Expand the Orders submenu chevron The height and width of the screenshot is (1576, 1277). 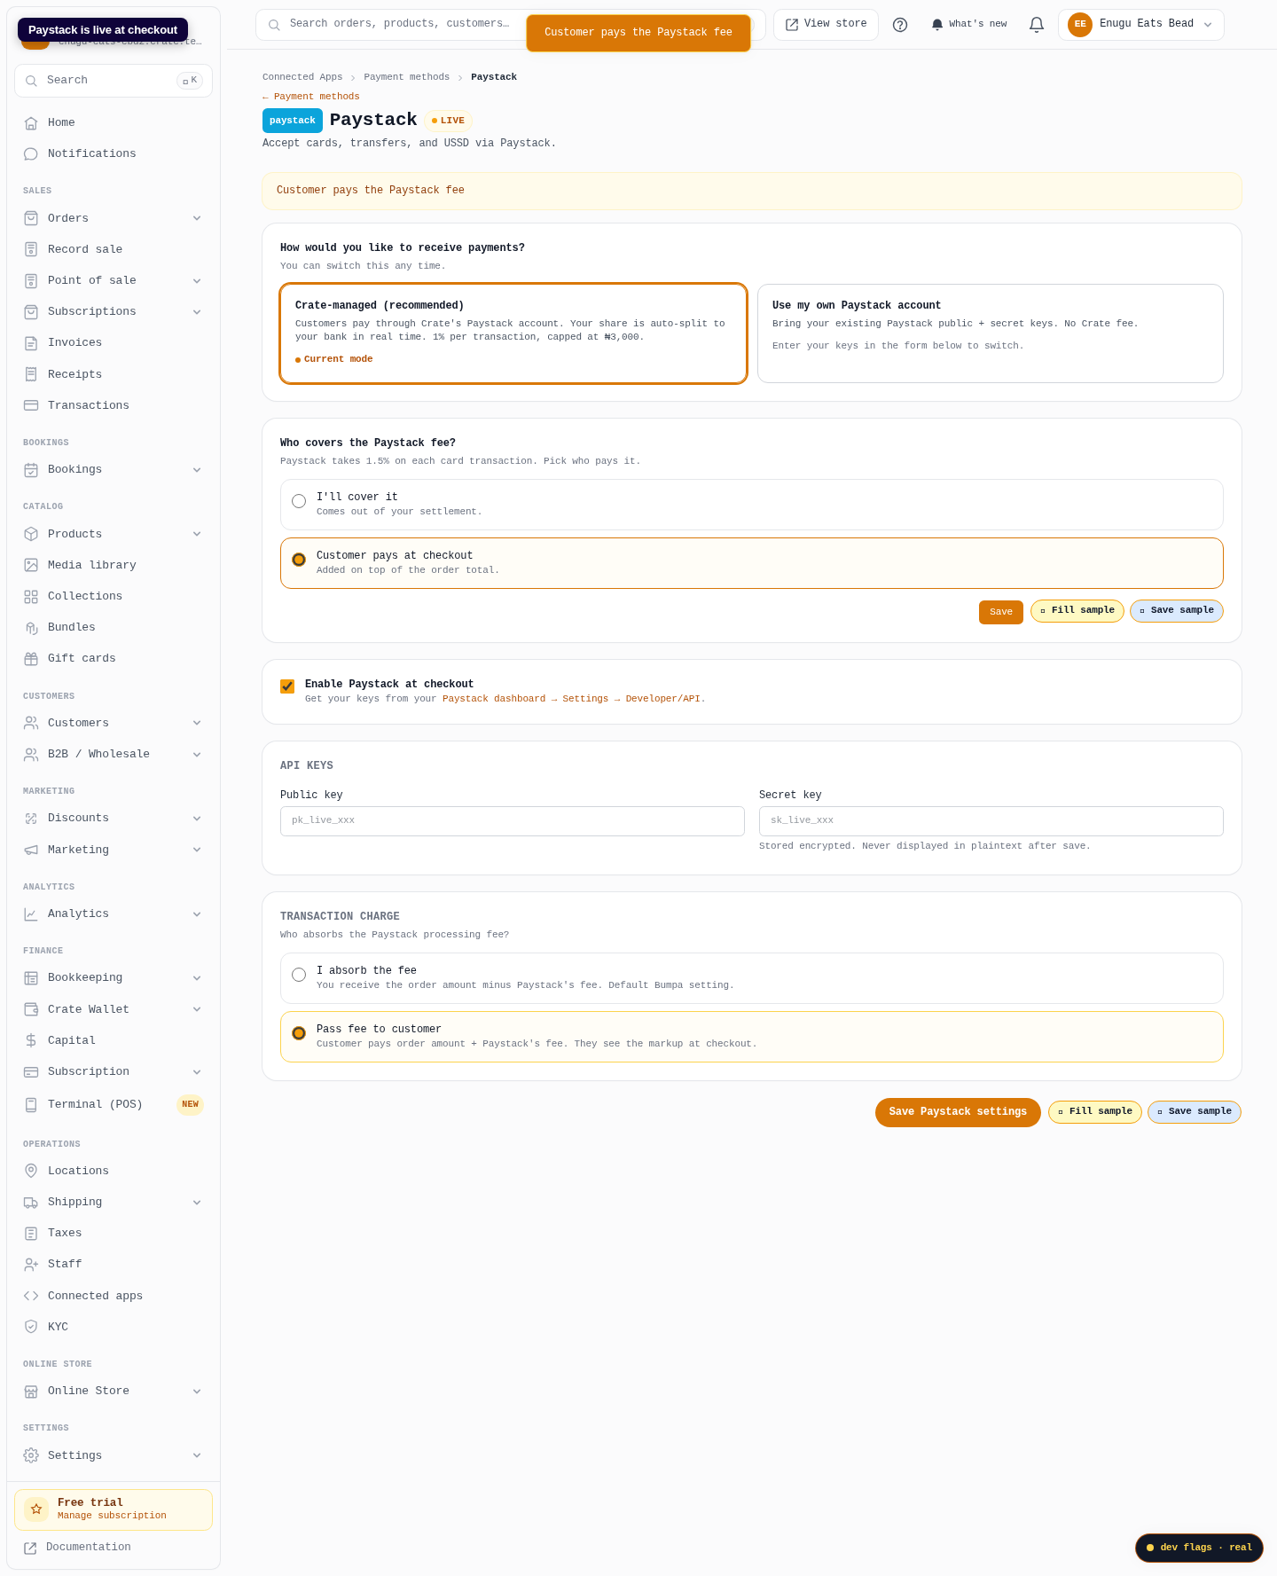tap(197, 218)
